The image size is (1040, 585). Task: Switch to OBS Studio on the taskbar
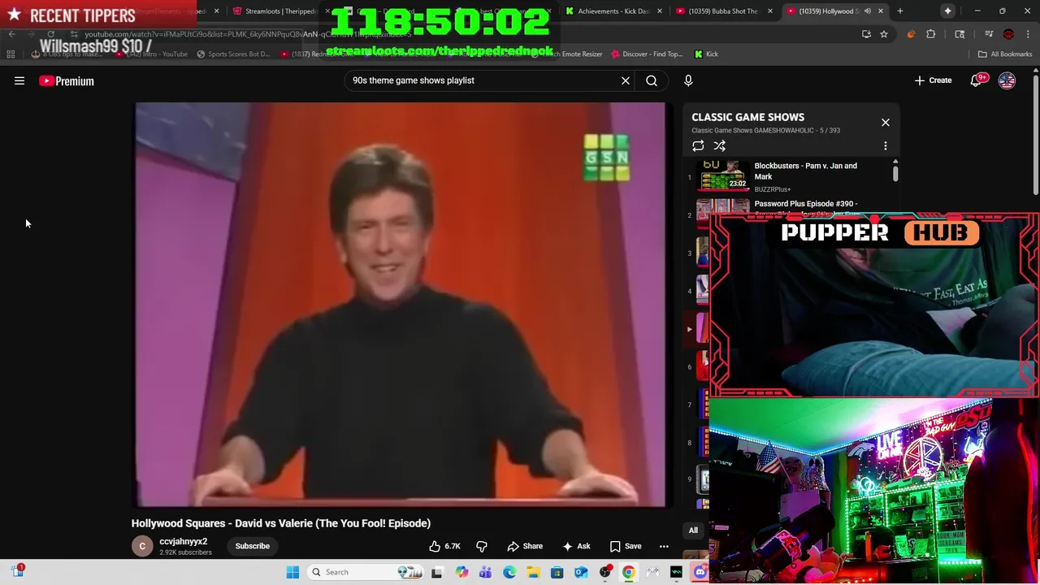tap(605, 572)
